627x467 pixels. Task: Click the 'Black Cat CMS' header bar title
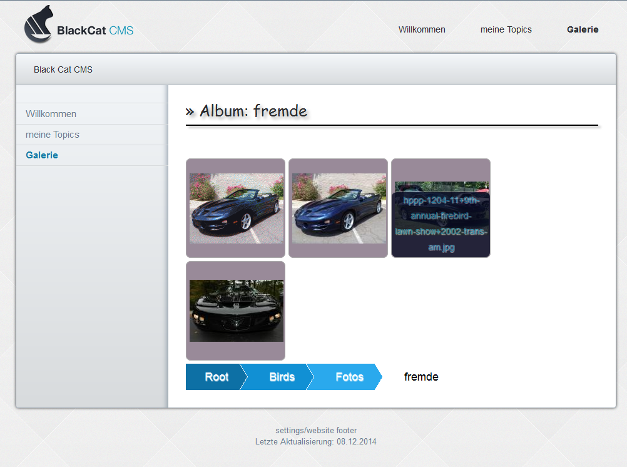(63, 69)
